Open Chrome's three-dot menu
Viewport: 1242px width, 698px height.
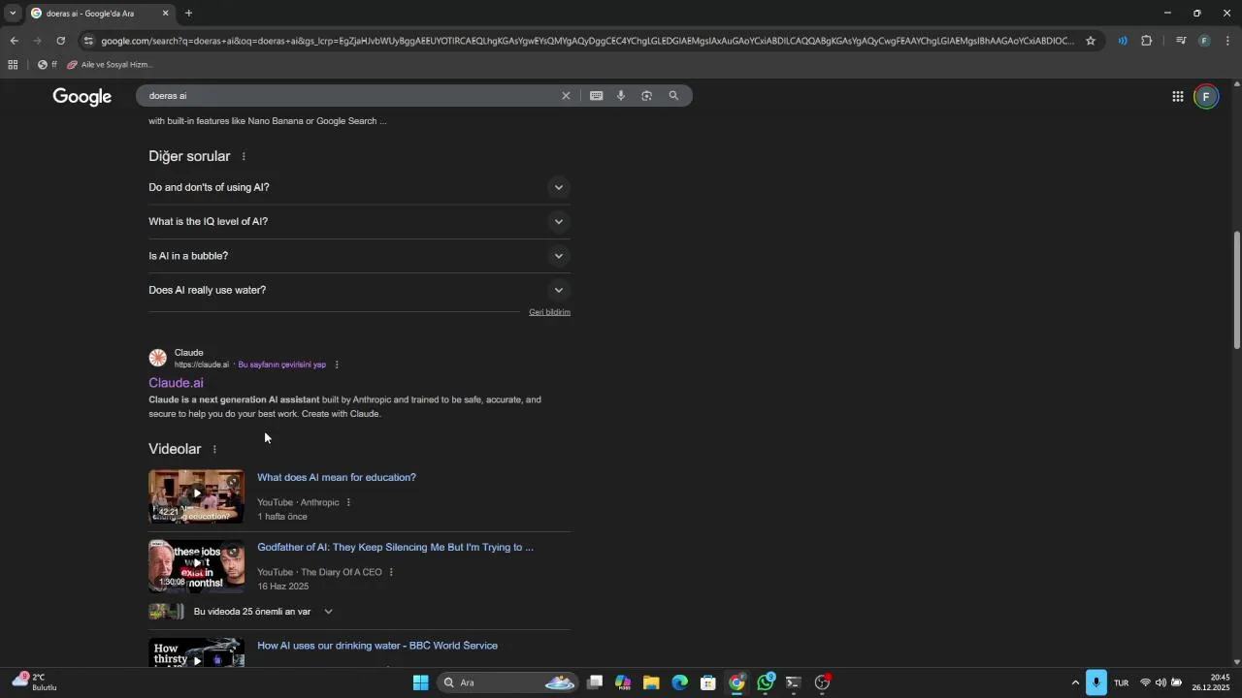(x=1227, y=41)
